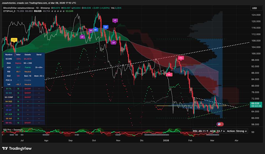
Task: Click the Abr label on time axis
Action: click(x=237, y=141)
